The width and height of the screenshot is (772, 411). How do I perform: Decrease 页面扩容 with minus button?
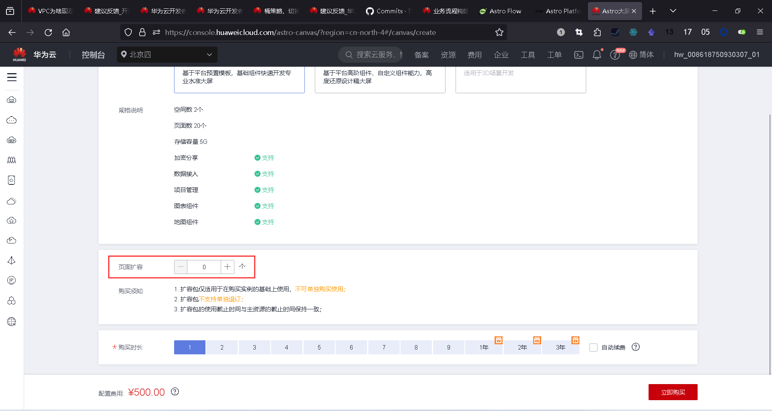click(x=181, y=267)
